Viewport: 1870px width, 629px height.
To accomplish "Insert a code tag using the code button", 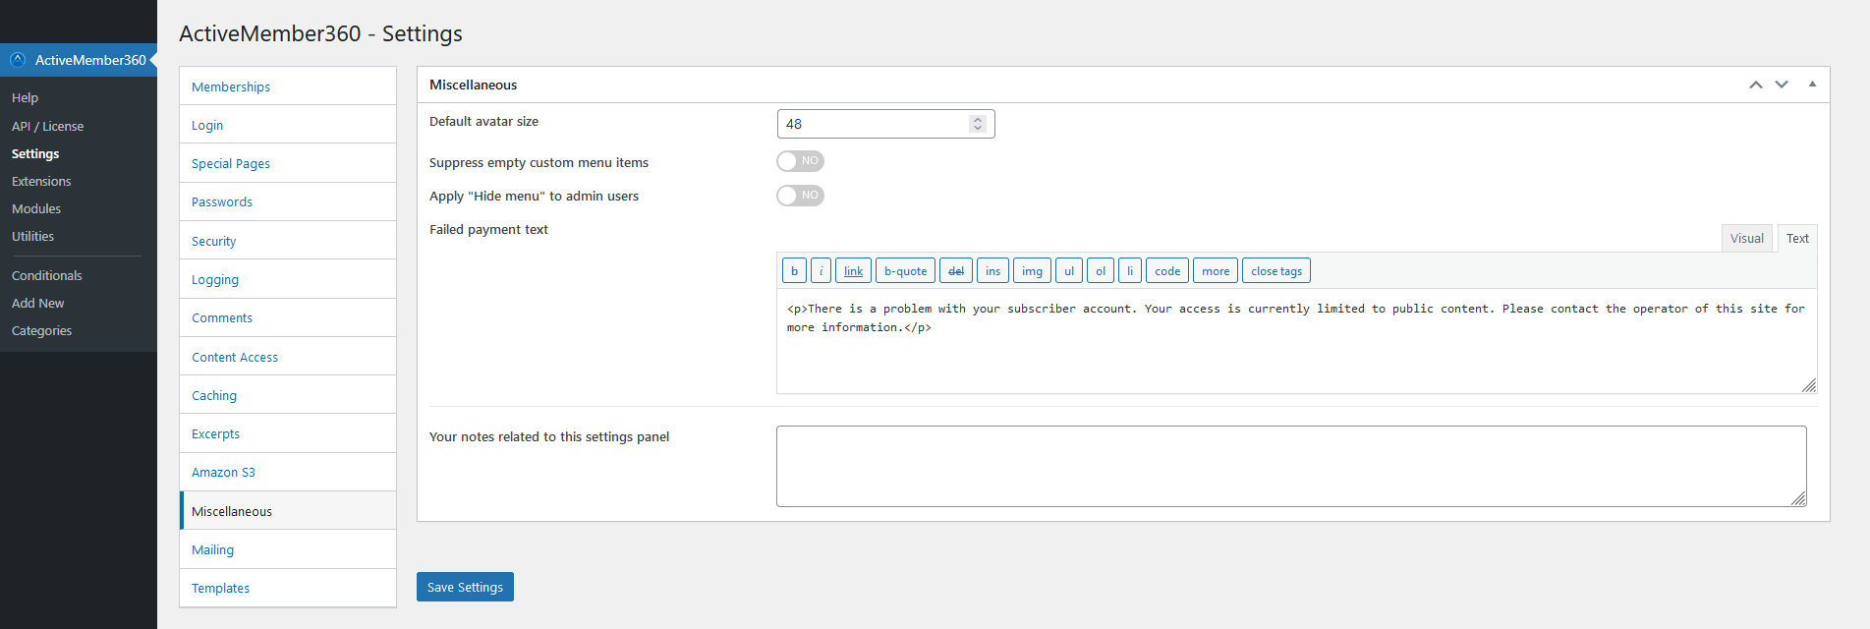I will (1165, 270).
